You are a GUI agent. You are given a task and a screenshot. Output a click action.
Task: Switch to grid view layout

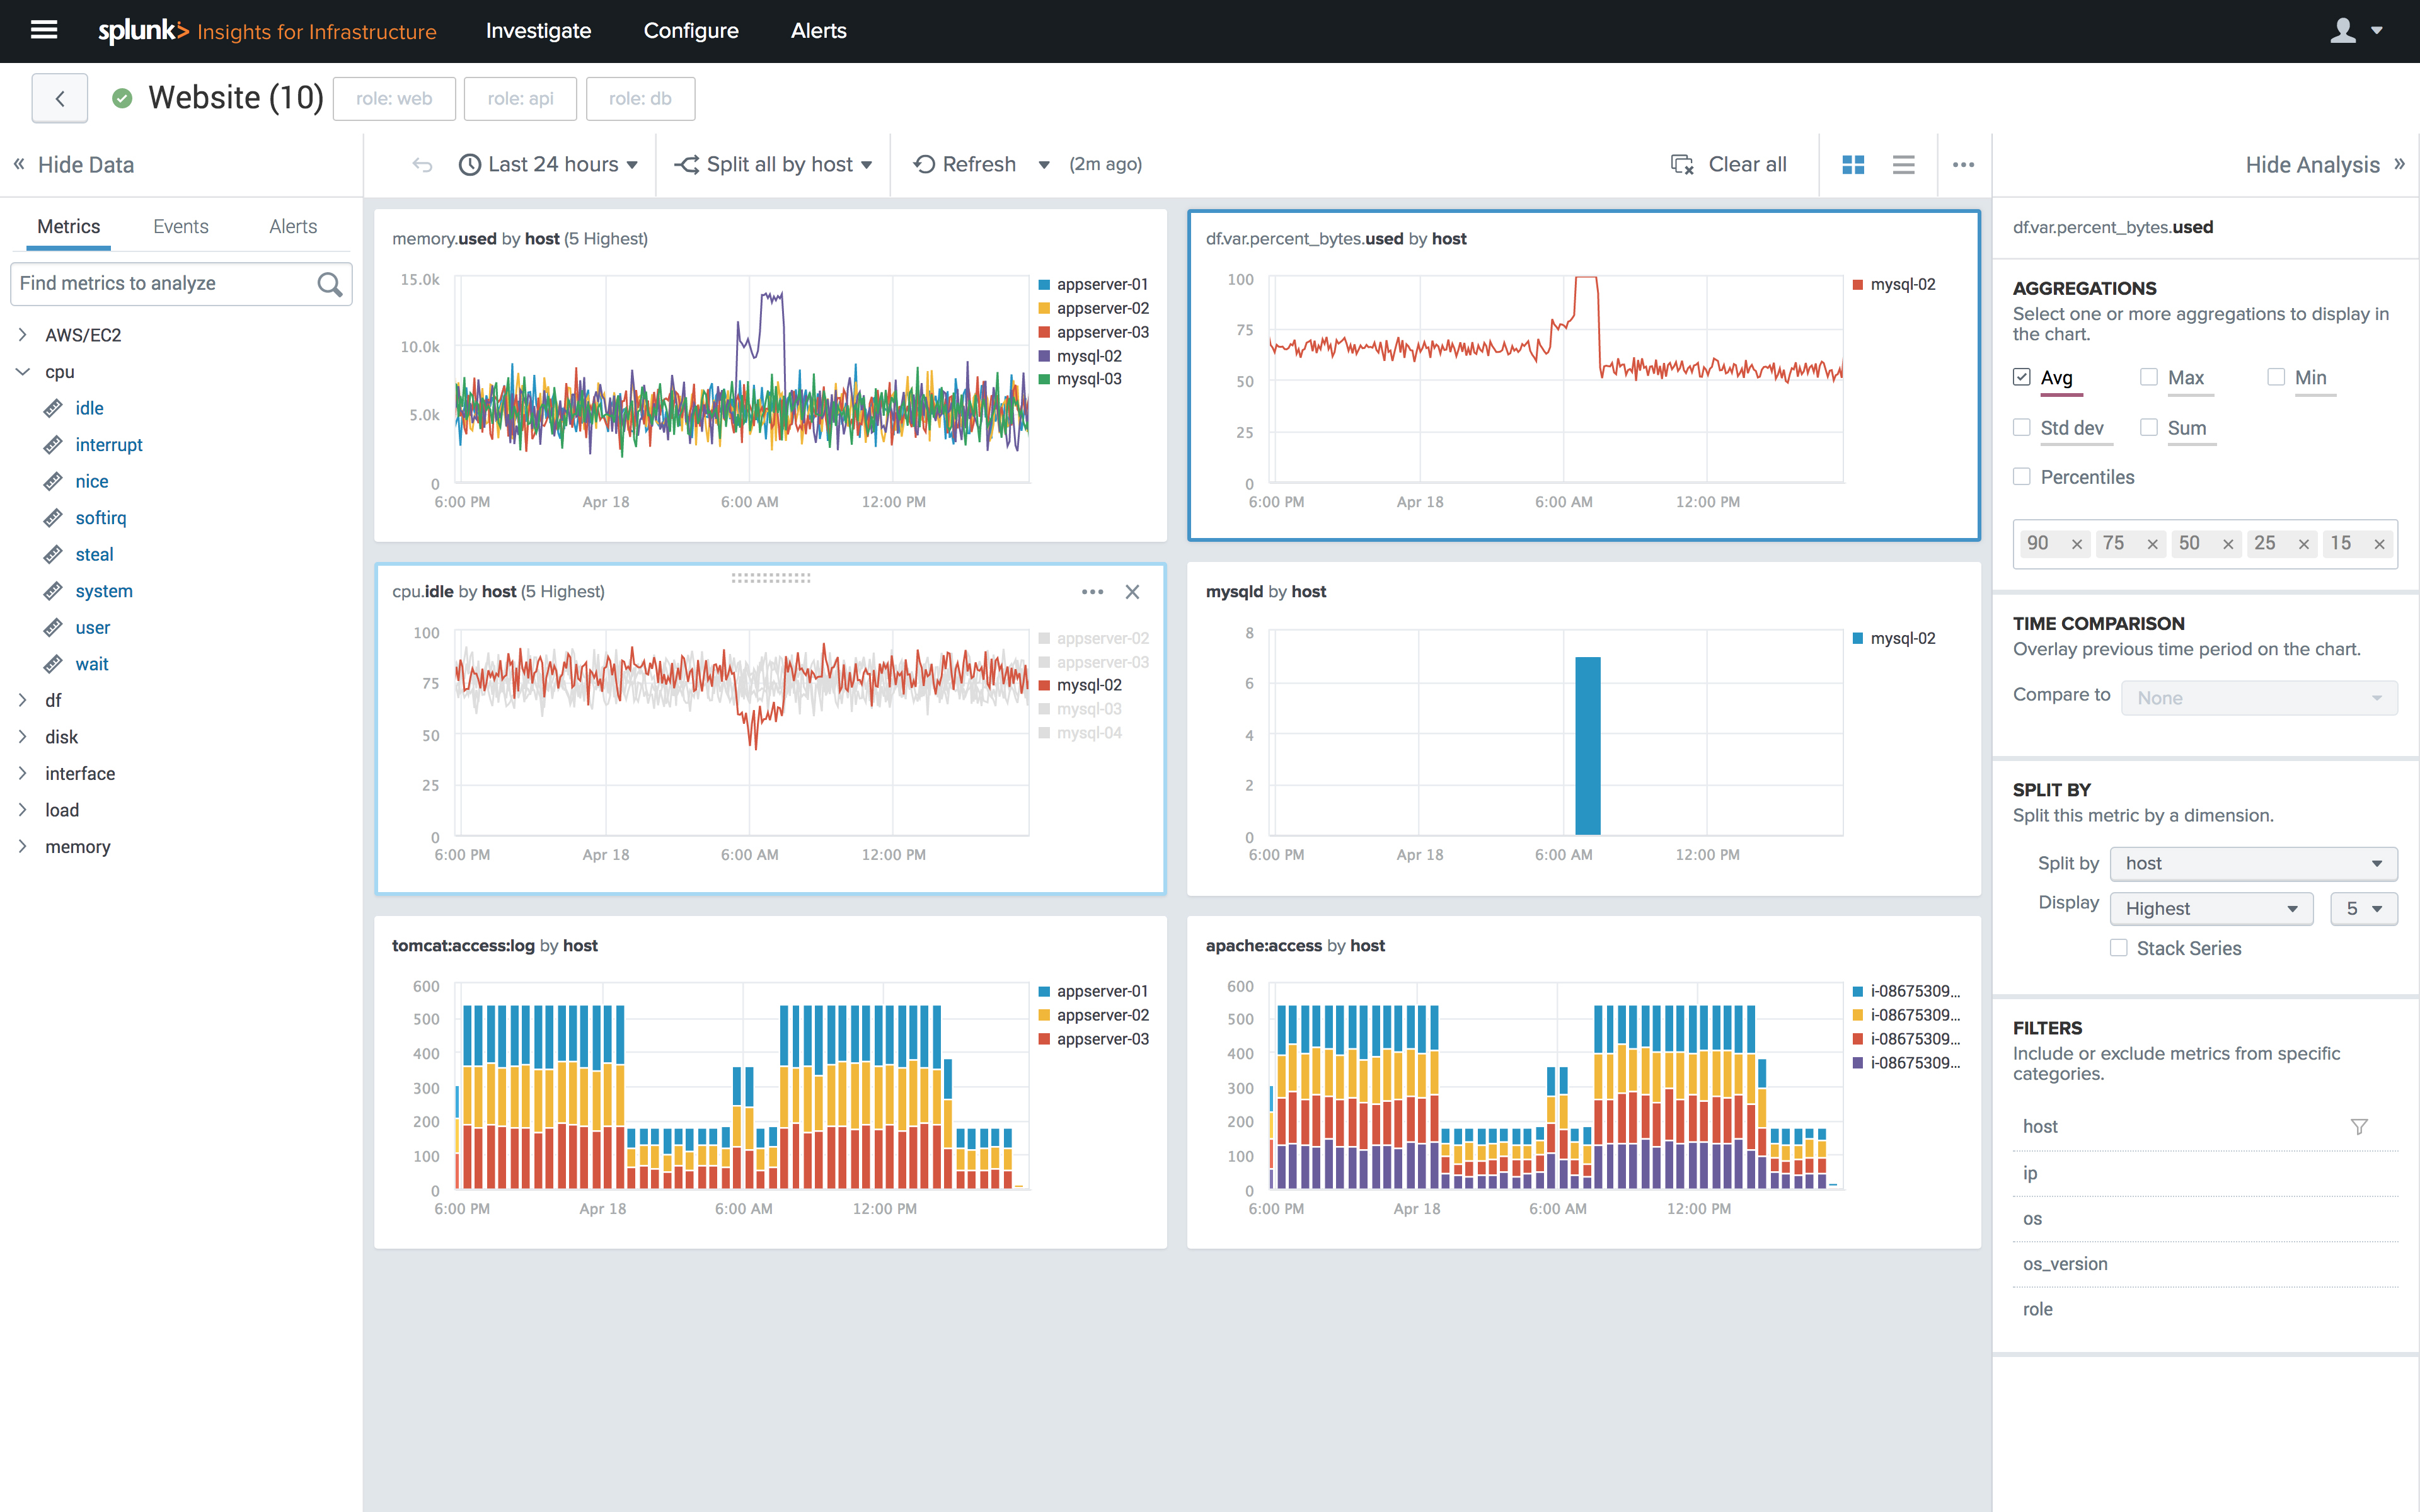pyautogui.click(x=1853, y=165)
